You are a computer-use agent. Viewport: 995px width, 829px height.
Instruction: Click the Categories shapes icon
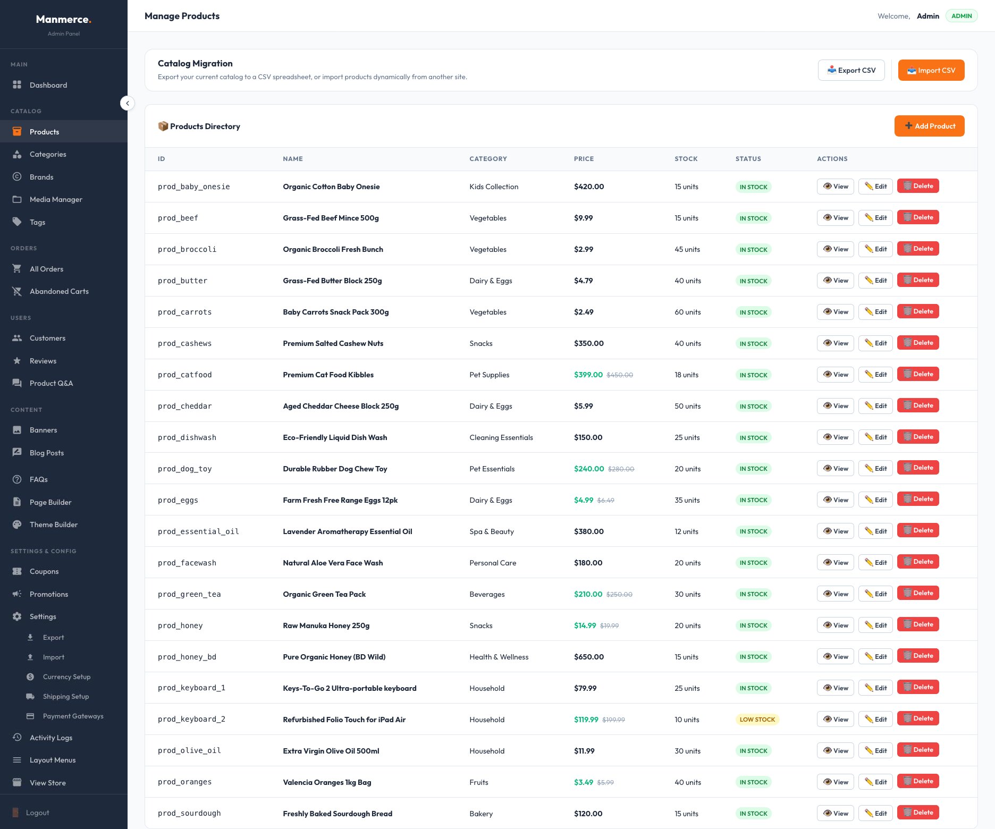pyautogui.click(x=17, y=154)
